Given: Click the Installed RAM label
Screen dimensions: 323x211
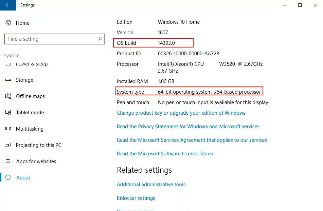Looking at the screenshot, I should (132, 81).
